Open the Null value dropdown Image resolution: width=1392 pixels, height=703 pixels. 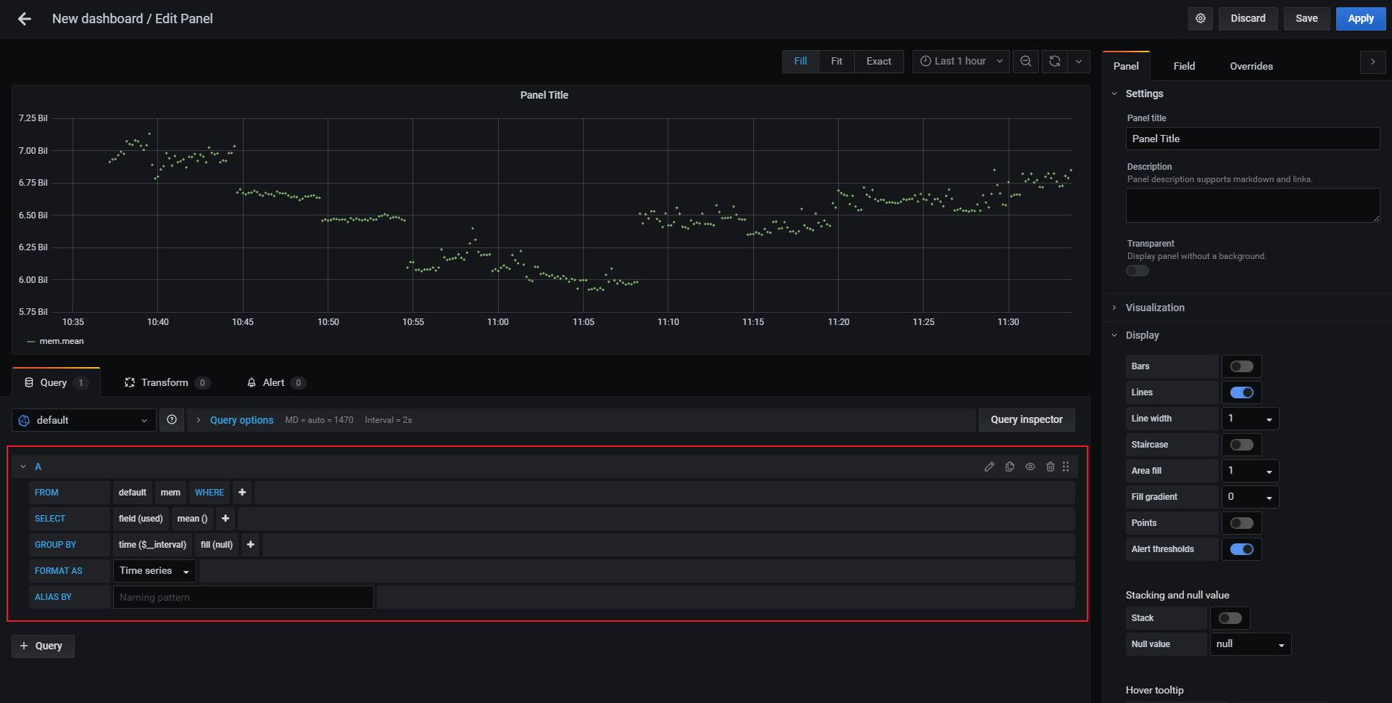1250,644
